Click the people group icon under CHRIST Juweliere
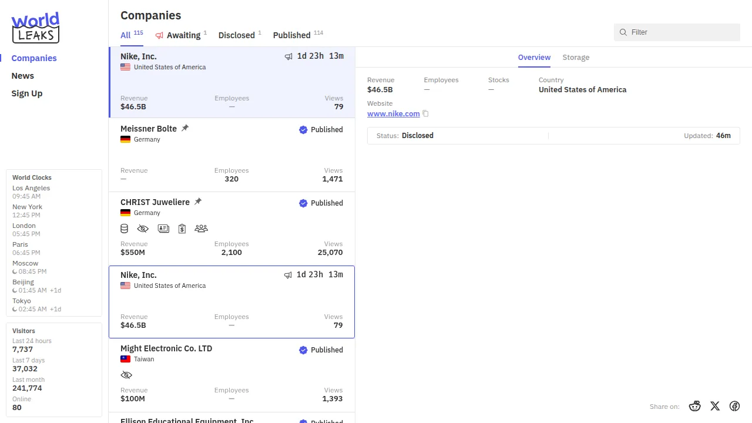The image size is (752, 423). point(201,229)
